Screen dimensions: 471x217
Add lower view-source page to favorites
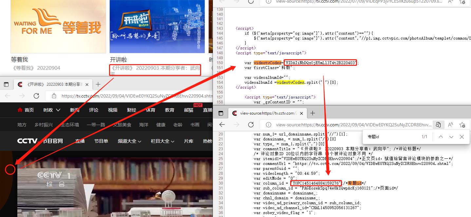(x=462, y=125)
